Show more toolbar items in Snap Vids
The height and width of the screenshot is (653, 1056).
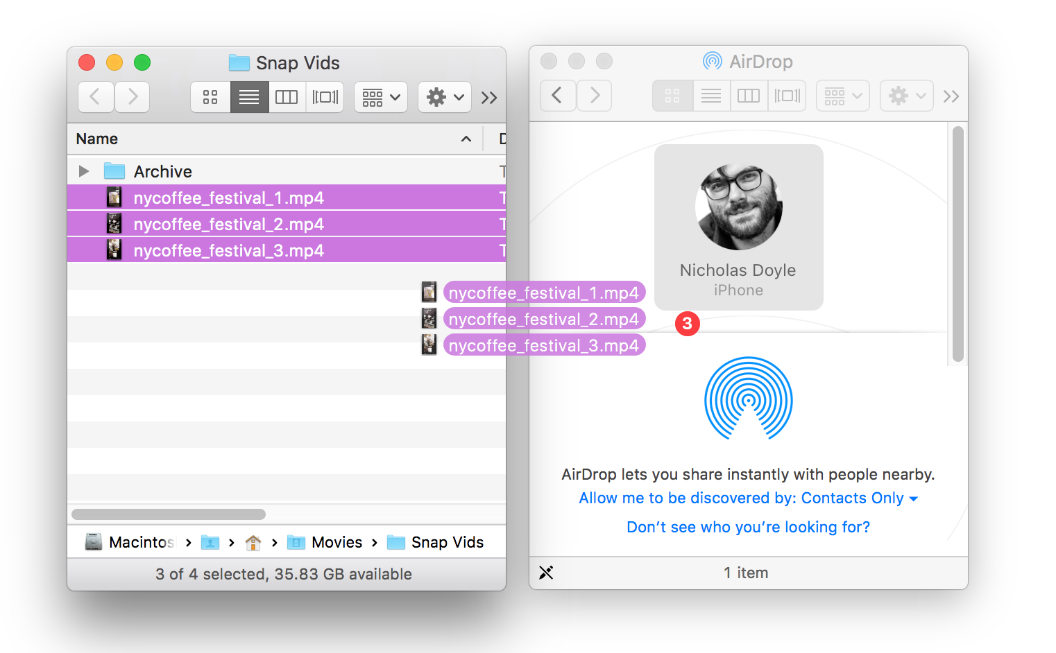click(x=489, y=98)
